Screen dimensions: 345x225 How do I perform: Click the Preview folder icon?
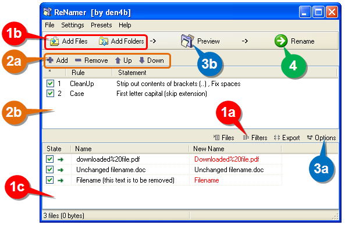pos(187,41)
